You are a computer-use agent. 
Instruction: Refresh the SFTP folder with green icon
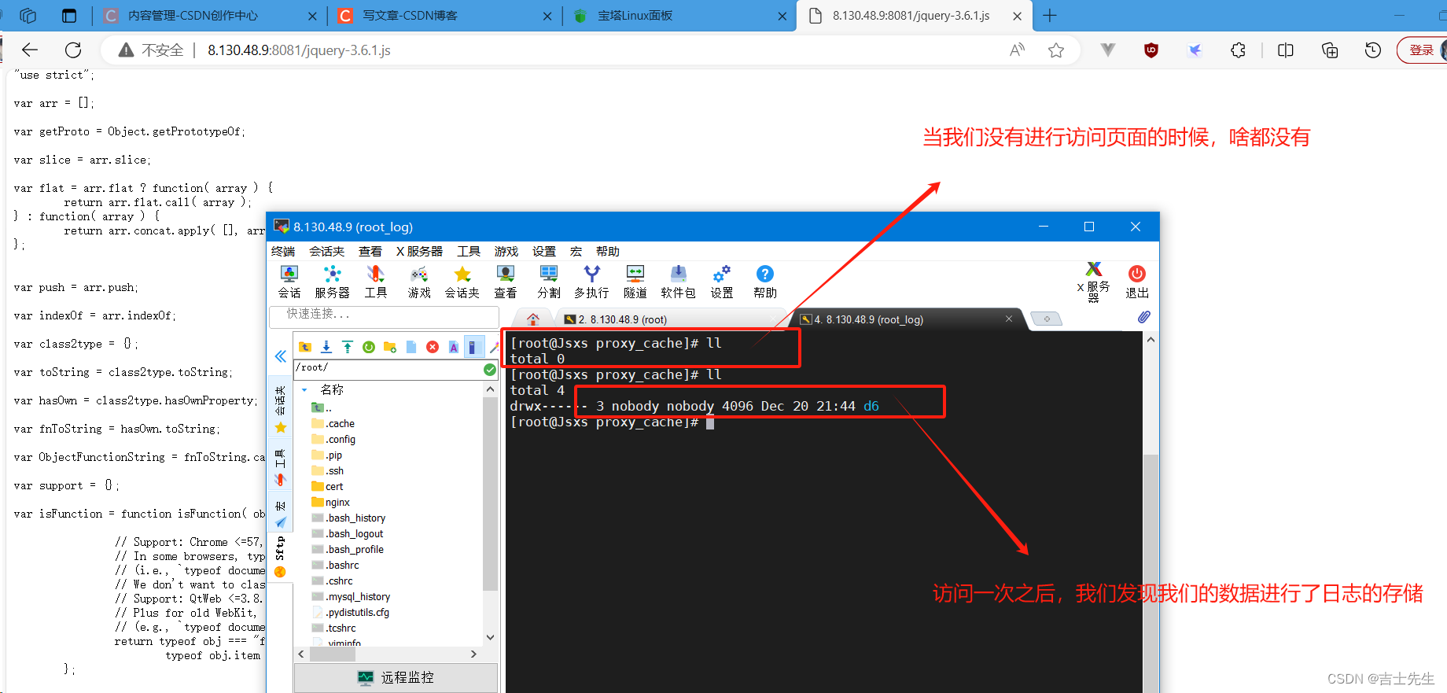[369, 347]
